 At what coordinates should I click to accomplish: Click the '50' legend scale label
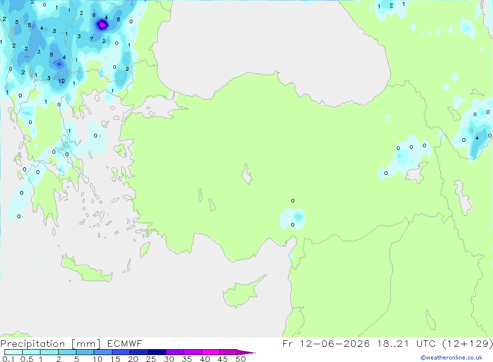[x=241, y=359]
